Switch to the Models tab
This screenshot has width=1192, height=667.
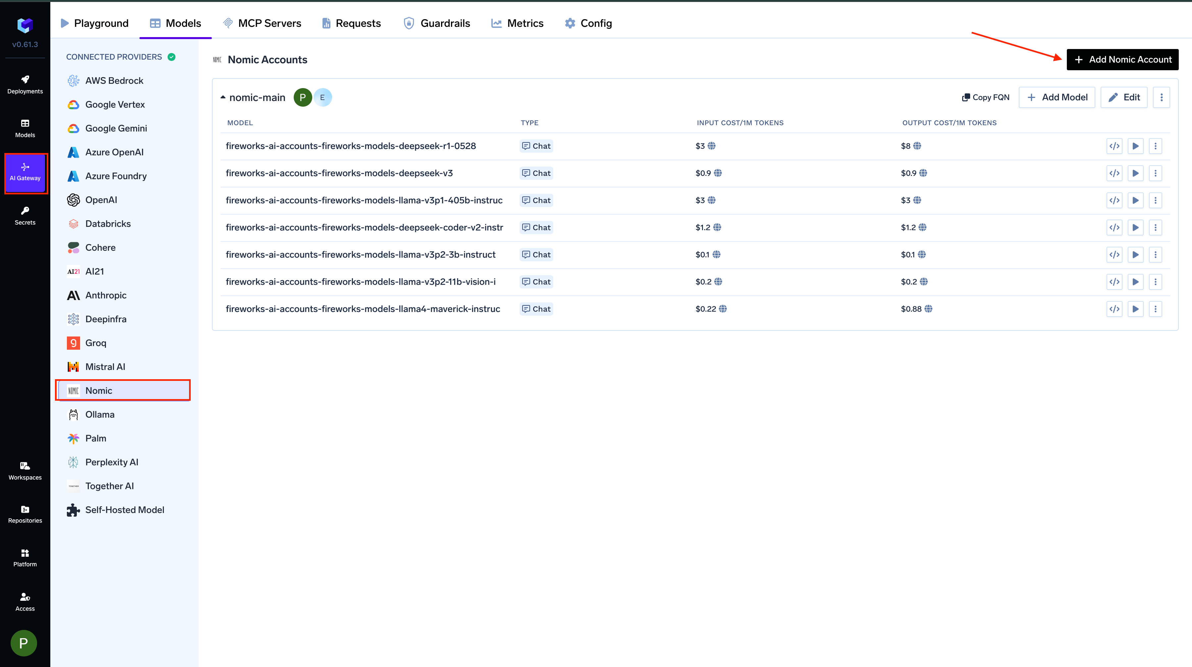tap(175, 23)
